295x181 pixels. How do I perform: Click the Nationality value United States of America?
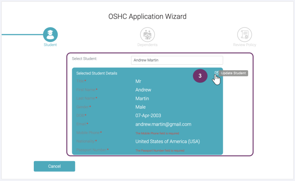pos(167,141)
